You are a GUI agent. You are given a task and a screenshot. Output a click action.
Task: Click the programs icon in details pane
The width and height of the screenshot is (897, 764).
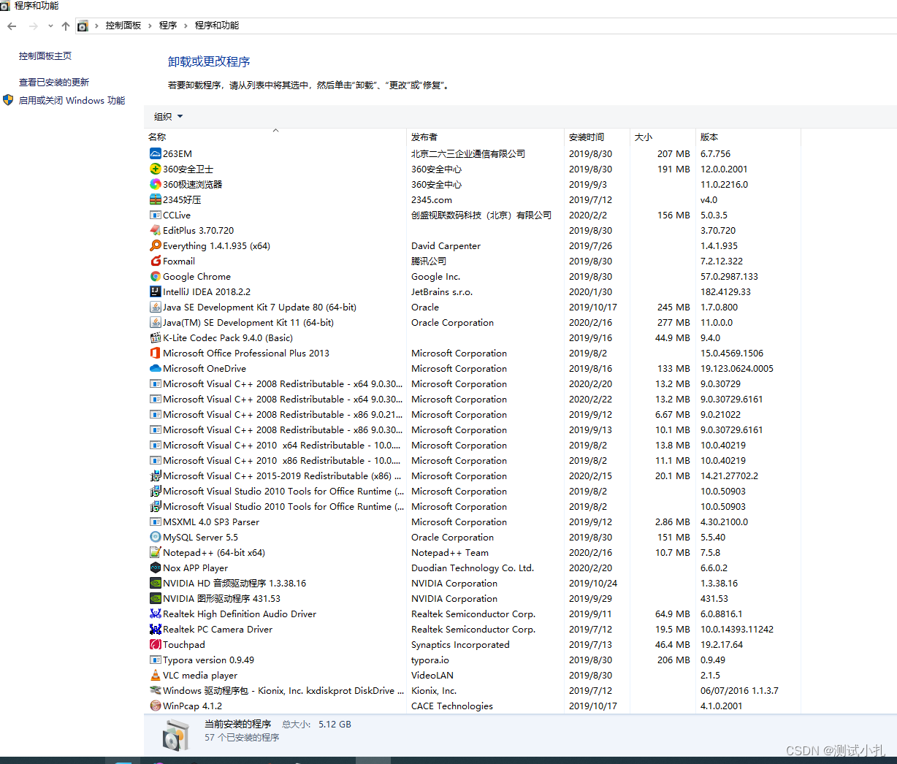175,735
